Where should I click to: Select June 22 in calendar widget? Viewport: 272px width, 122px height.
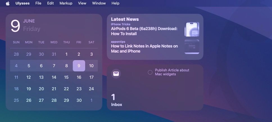click(66, 89)
